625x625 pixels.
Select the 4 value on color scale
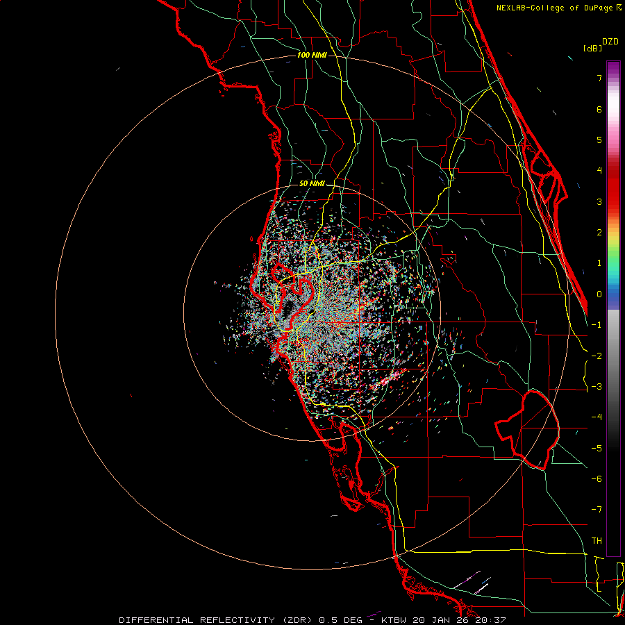[599, 171]
